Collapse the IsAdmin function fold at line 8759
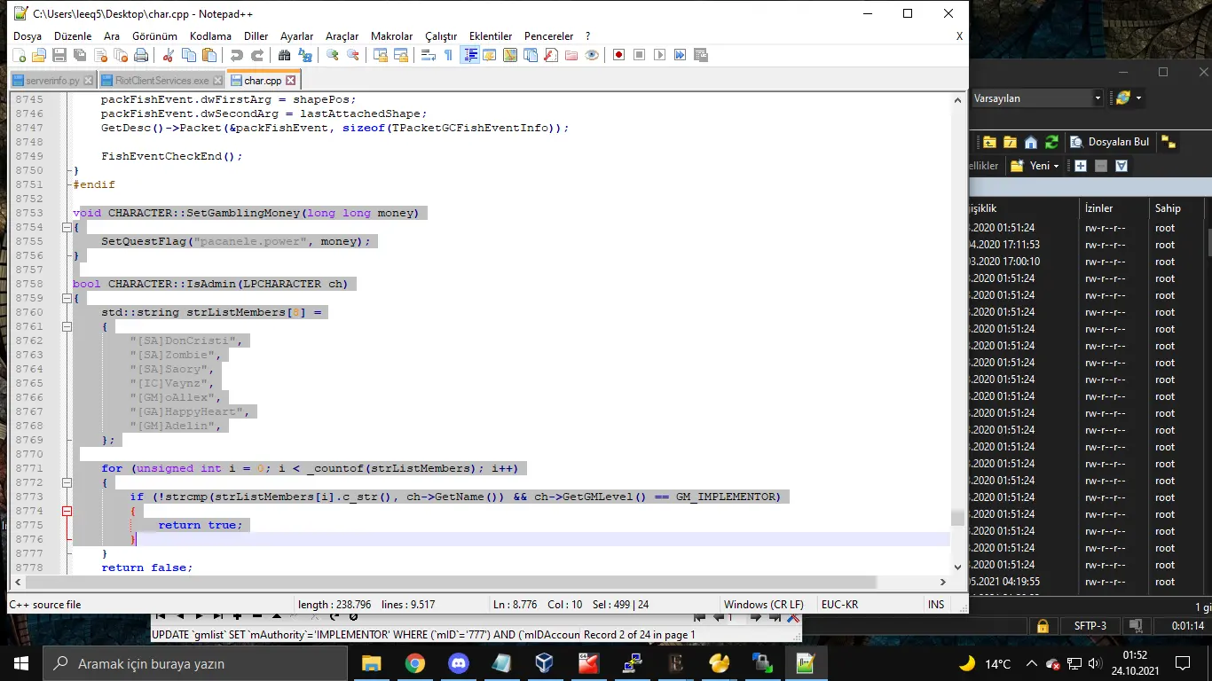Screen dimensions: 1212x681 [67, 298]
